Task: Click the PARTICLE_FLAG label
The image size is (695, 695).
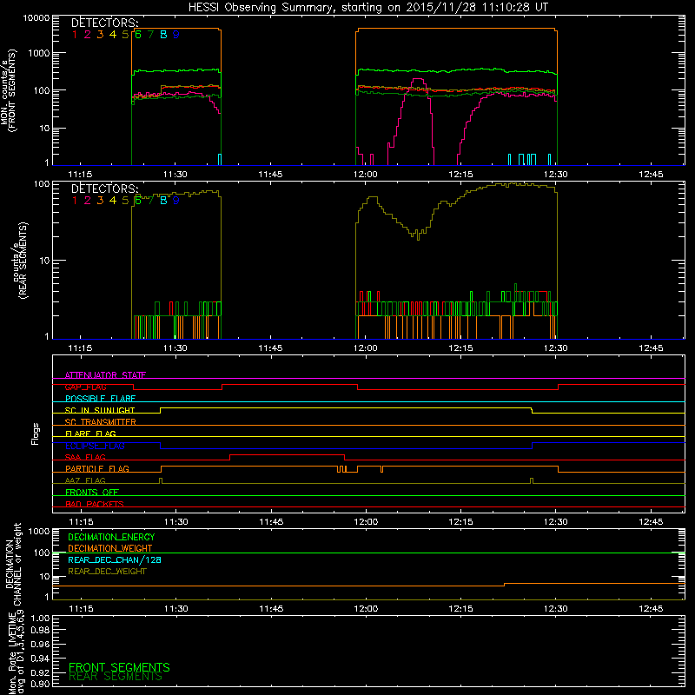Action: [x=97, y=468]
